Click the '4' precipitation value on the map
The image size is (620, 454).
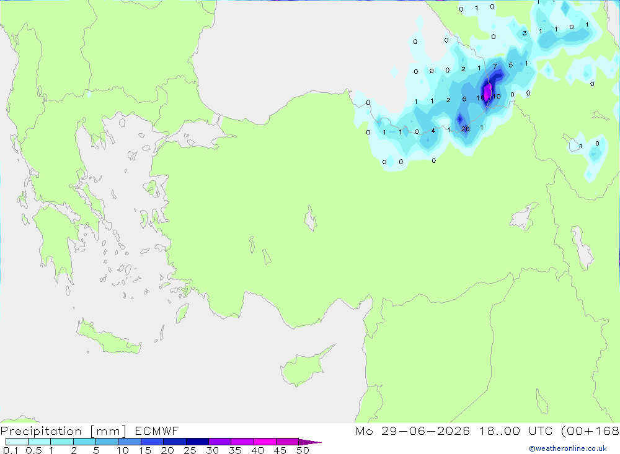pos(433,131)
